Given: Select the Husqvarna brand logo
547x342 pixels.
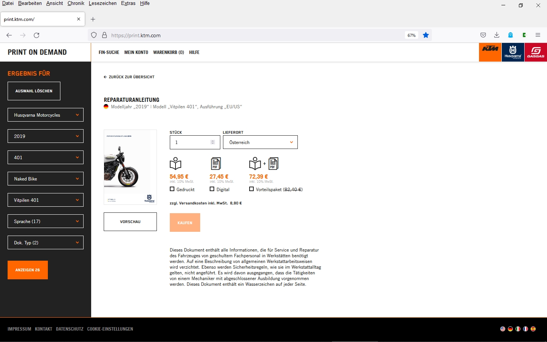Looking at the screenshot, I should [x=513, y=52].
